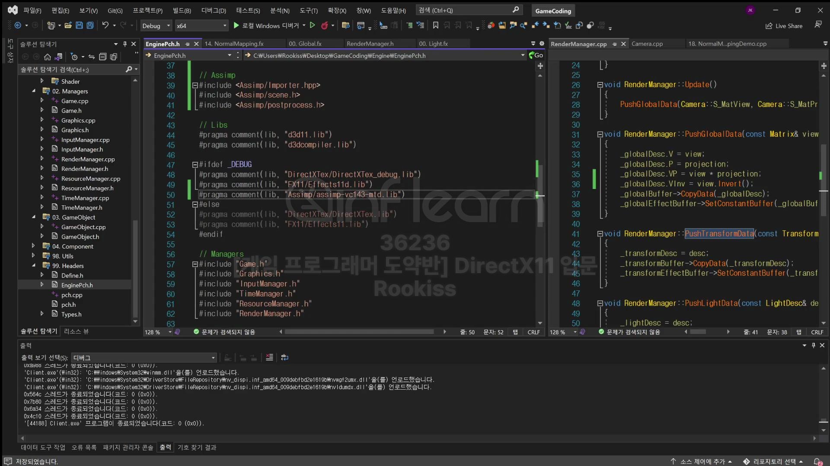Toggle auto-hide pin on Solution Explorer panel
The width and height of the screenshot is (830, 466).
coord(124,44)
